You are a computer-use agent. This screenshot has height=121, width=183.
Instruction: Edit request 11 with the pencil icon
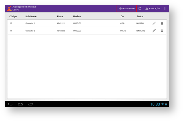(154, 31)
